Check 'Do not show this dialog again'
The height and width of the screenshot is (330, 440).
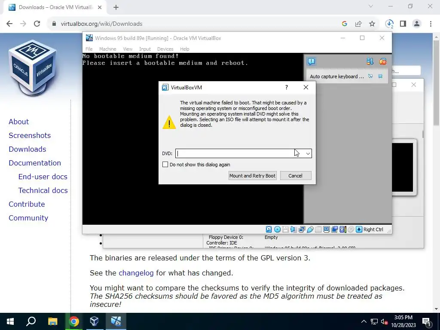click(165, 165)
